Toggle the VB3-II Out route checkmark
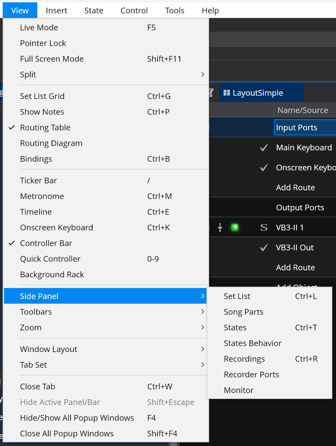Image resolution: width=336 pixels, height=446 pixels. pos(264,247)
